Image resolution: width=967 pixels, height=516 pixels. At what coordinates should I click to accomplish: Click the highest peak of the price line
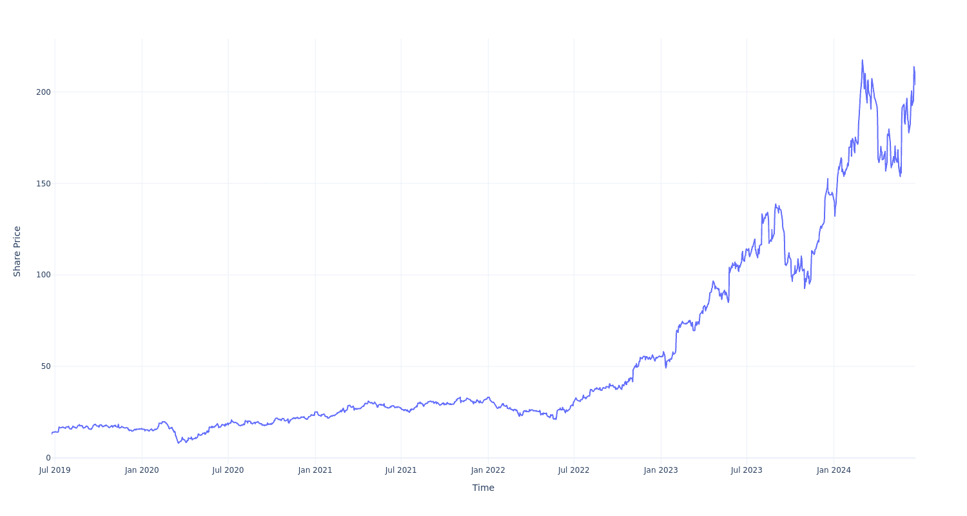click(863, 61)
